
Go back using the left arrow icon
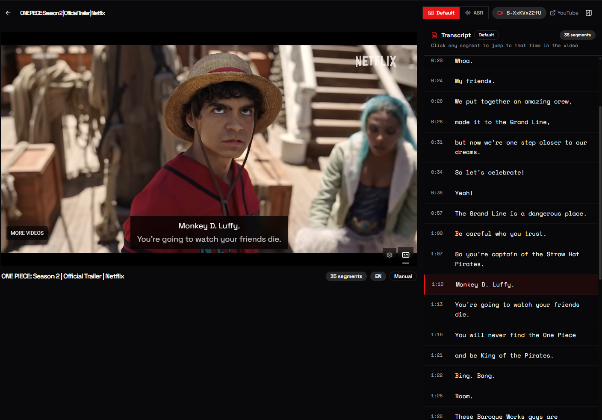click(x=8, y=13)
